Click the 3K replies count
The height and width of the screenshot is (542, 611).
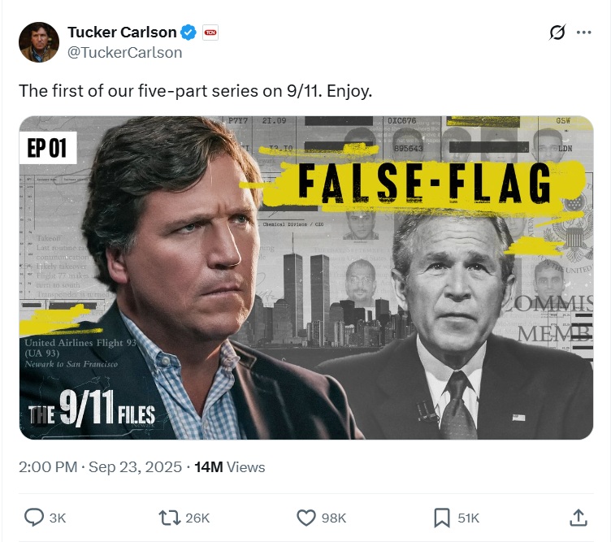(58, 518)
